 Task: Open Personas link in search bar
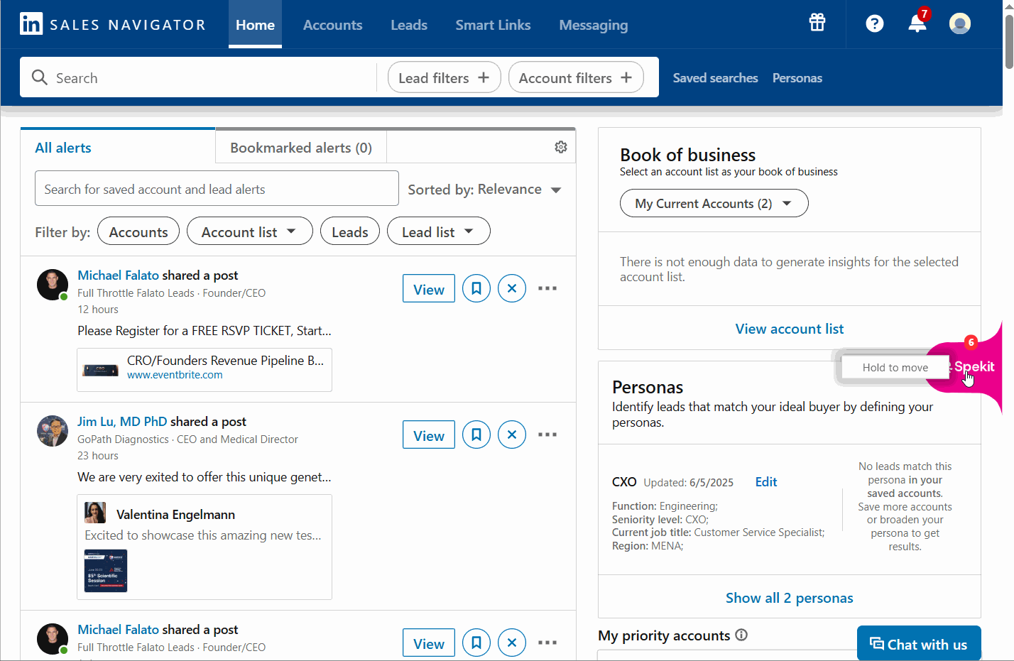(797, 77)
